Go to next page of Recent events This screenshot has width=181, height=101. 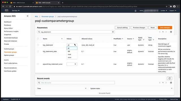(x=166, y=82)
